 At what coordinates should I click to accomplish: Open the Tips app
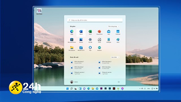tap(90, 48)
